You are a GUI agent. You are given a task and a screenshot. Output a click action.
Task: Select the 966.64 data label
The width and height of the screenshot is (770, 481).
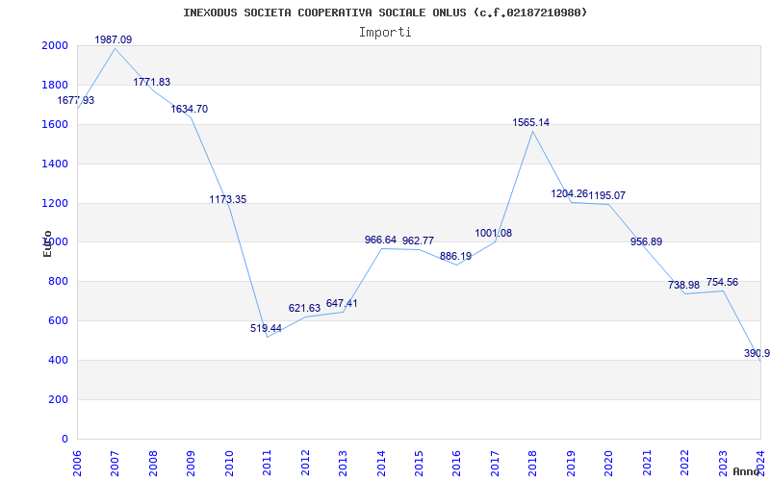(x=380, y=240)
